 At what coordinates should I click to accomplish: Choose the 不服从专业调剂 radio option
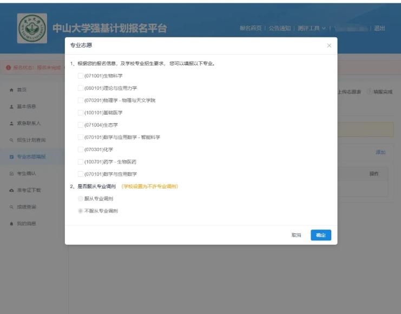point(81,211)
